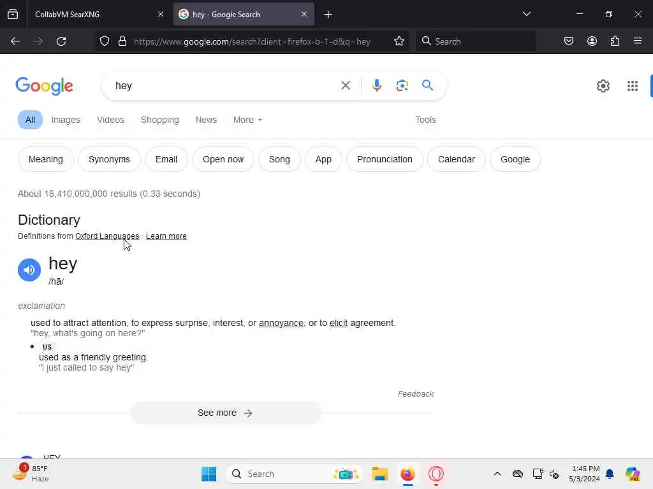Screen dimensions: 653x489
Task: Switch to Videos results
Action: pos(110,120)
